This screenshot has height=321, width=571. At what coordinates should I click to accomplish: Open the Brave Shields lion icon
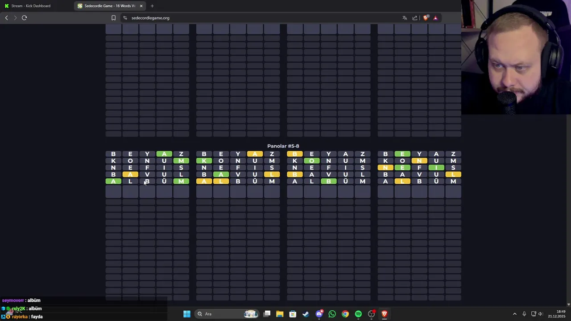[x=426, y=18]
